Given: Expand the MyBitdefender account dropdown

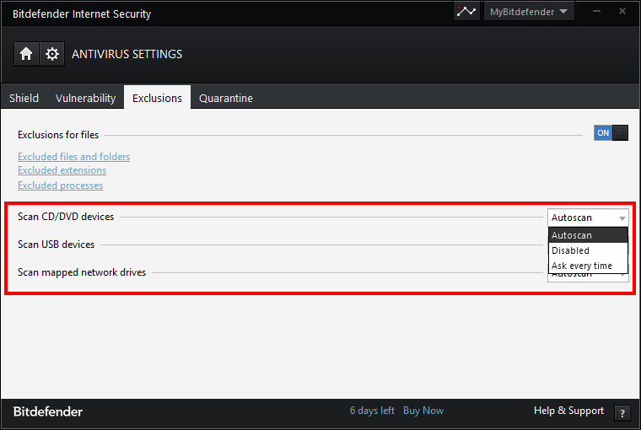Looking at the screenshot, I should [530, 12].
